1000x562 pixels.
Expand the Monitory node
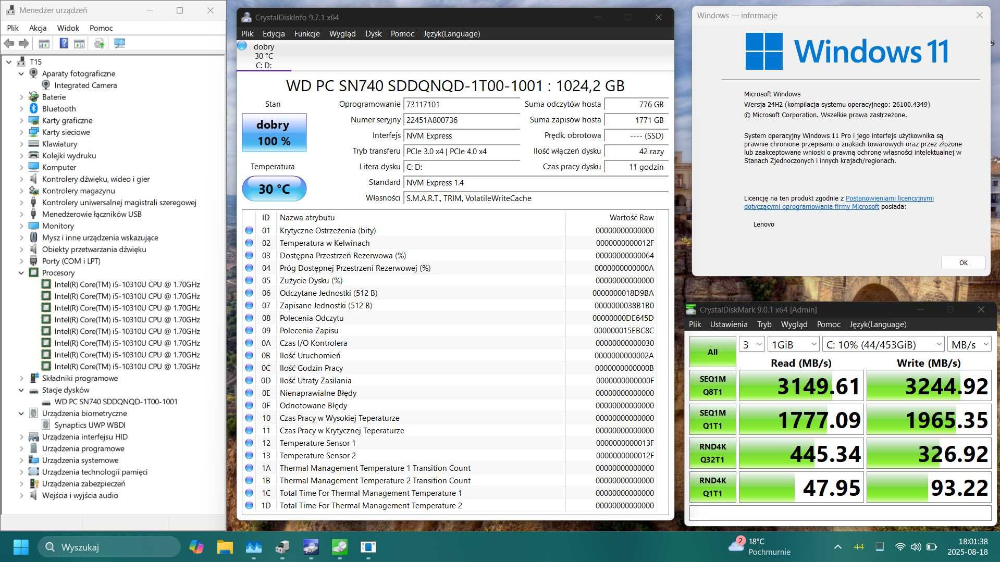click(x=21, y=226)
